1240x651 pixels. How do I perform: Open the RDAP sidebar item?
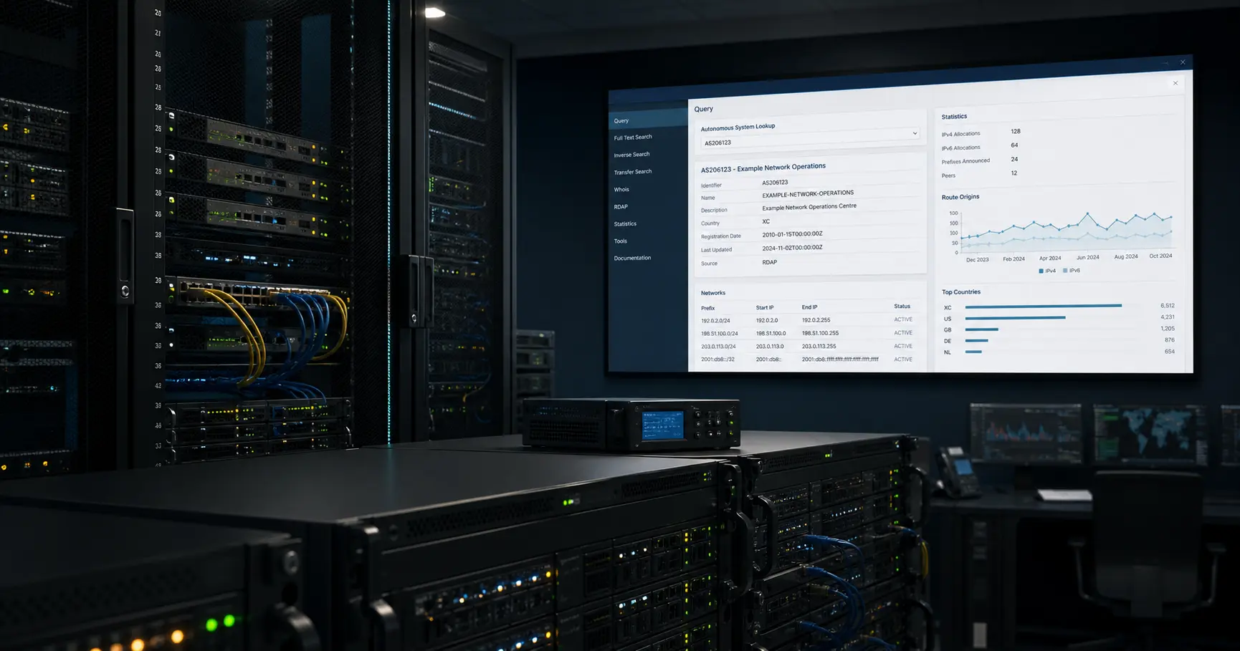tap(621, 207)
